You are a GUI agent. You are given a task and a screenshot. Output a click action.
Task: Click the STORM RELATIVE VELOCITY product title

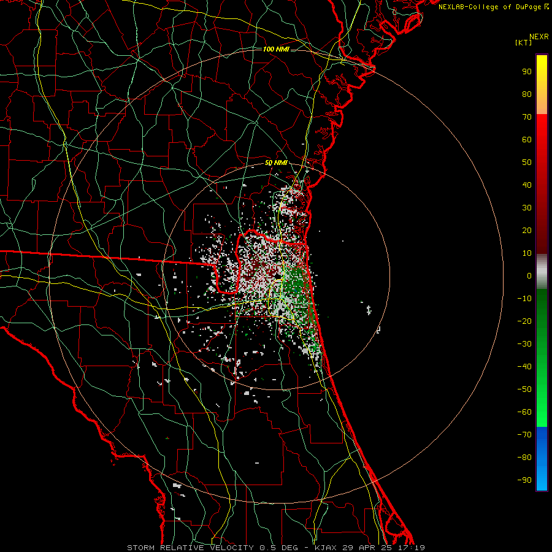191,548
